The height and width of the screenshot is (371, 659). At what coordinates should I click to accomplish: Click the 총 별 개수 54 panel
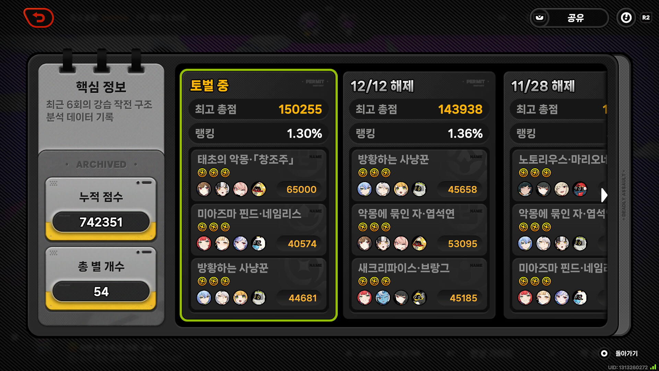point(101,279)
